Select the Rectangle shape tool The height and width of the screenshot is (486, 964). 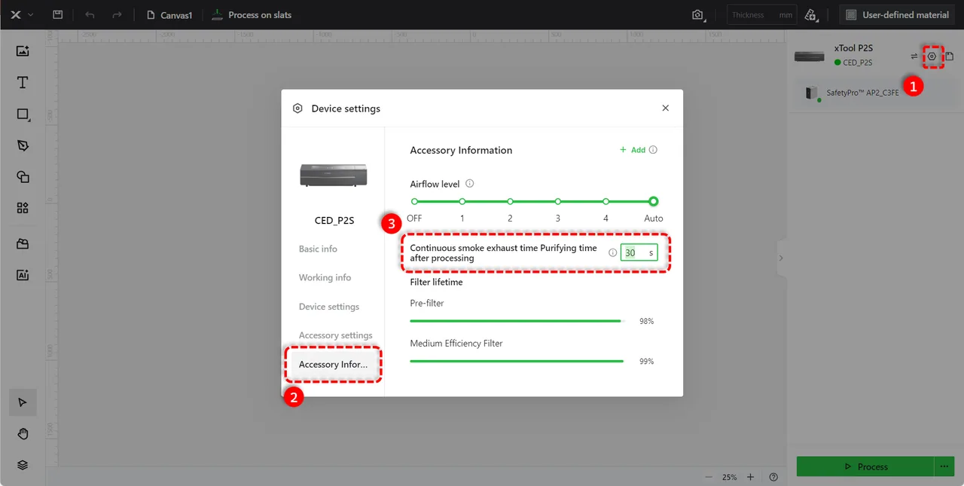click(x=23, y=115)
